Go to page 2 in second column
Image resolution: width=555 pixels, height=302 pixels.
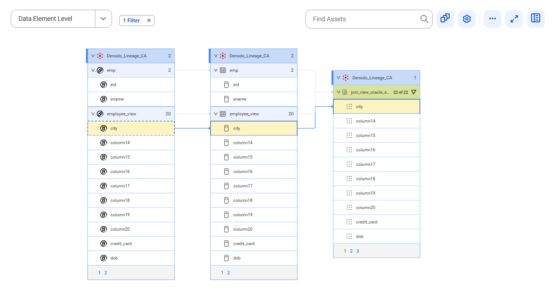pos(229,273)
